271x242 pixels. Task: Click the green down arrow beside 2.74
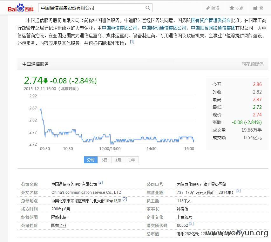point(46,81)
